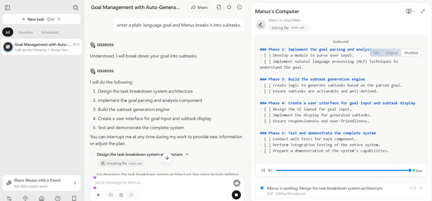This screenshot has width=432, height=201.
Task: Click the chat bubble icon in composer
Action: click(x=131, y=195)
